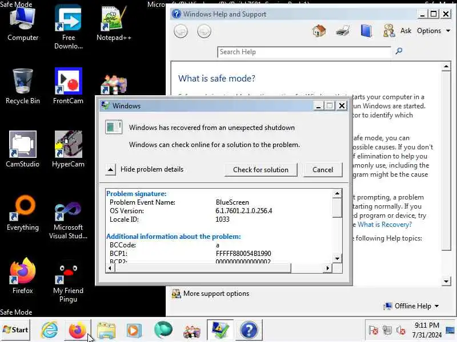Click the muted volume tray icon

coord(401,331)
